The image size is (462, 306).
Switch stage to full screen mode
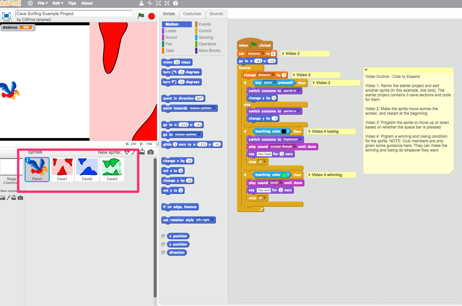(x=7, y=15)
